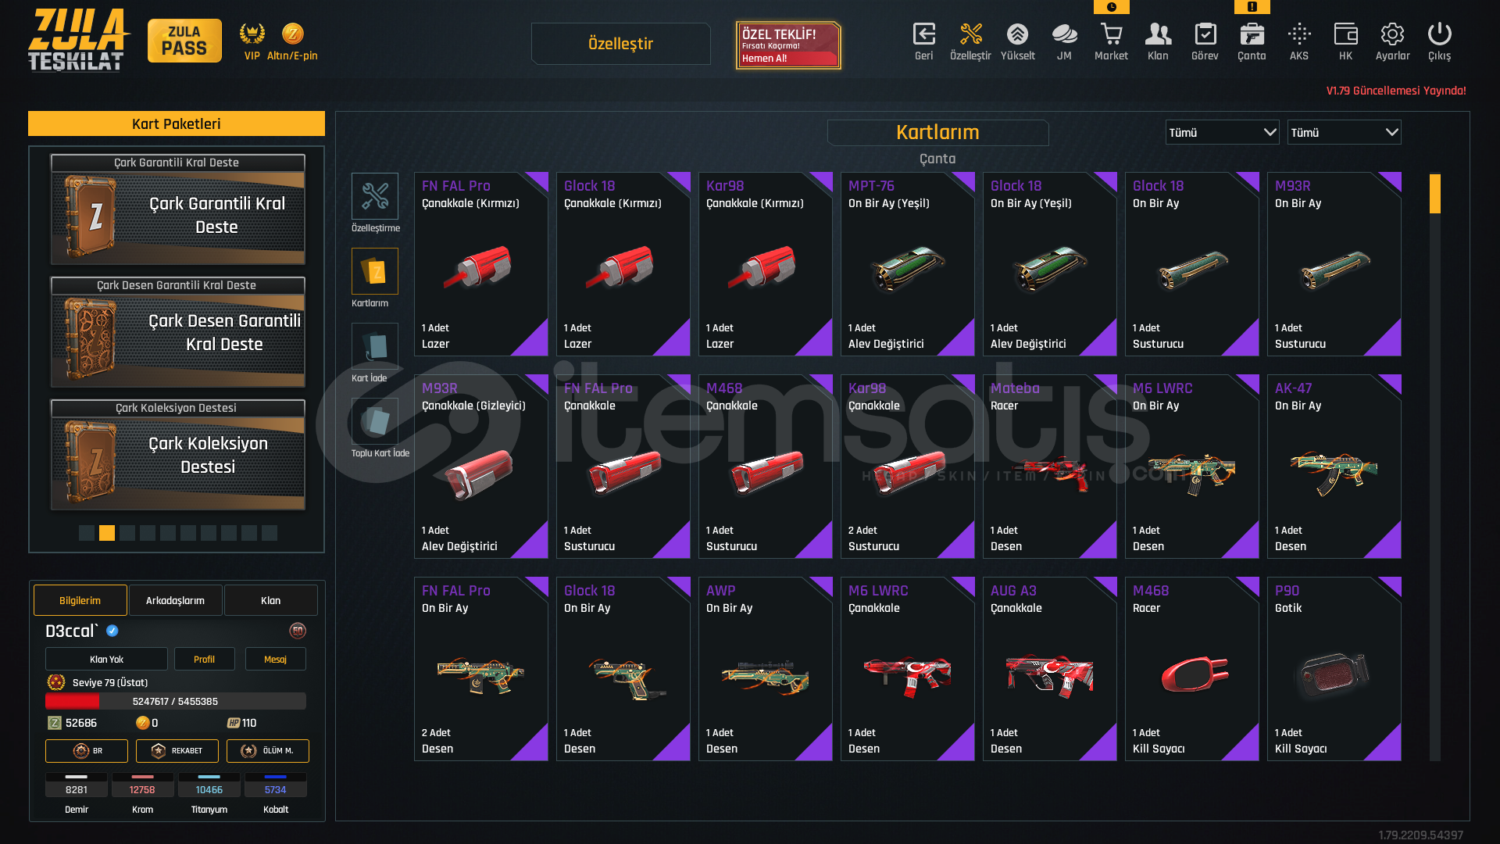Click the Profil button

204,660
